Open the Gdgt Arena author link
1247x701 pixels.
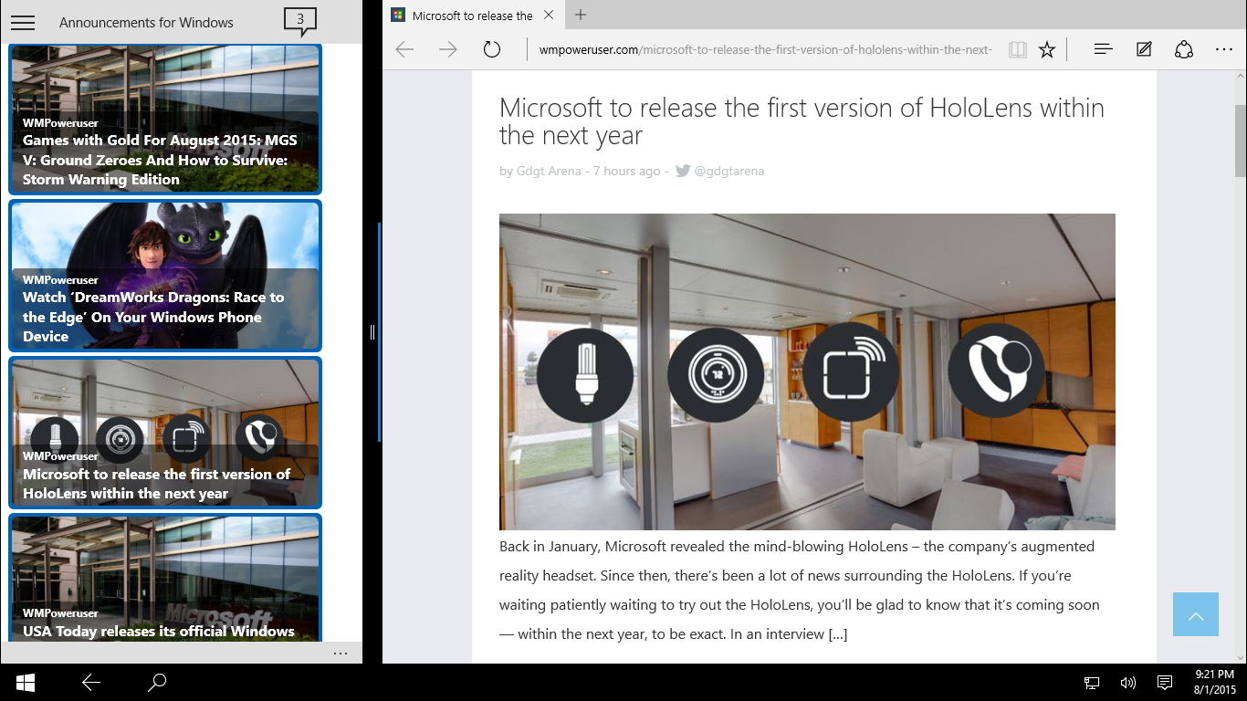click(549, 171)
